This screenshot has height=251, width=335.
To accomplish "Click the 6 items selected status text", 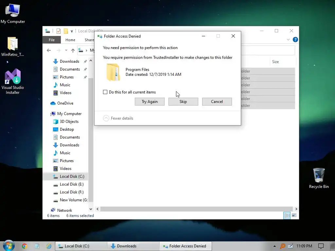I will point(80,216).
